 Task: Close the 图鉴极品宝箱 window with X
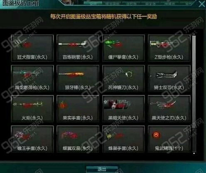[201, 4]
